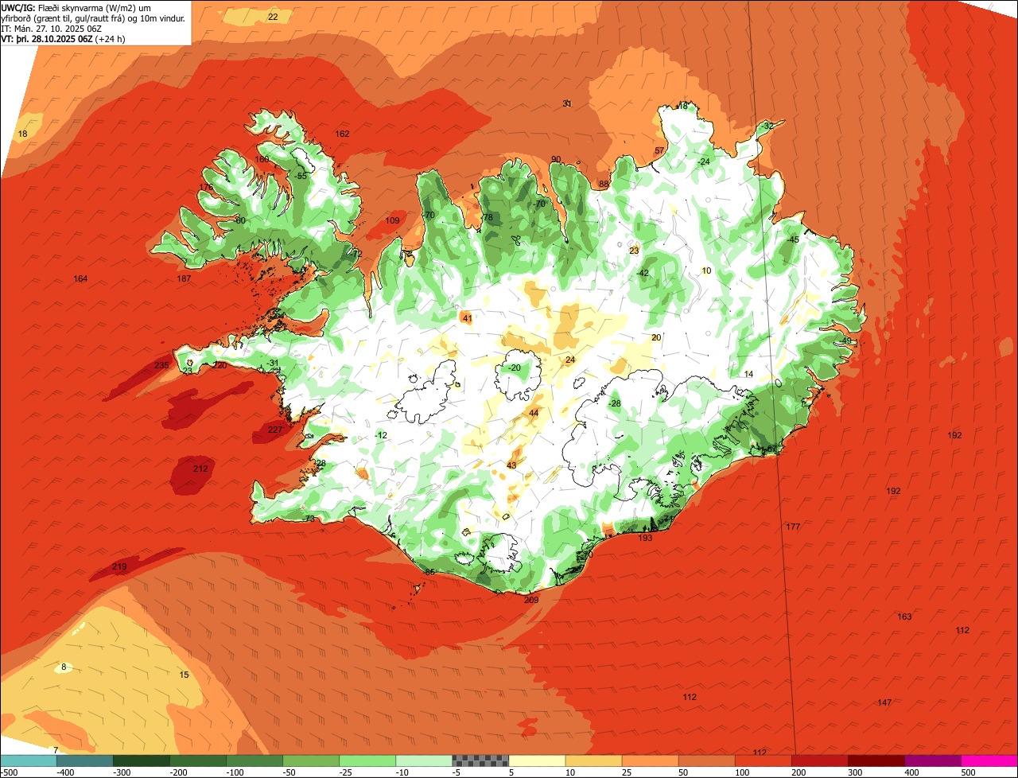Click the orange legend swatch between 25 and 50

pos(650,760)
